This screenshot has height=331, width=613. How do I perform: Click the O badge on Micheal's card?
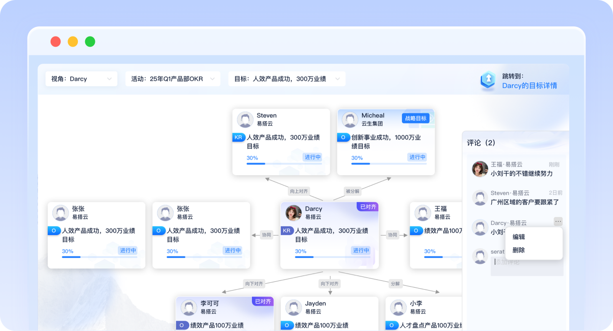[x=343, y=138]
